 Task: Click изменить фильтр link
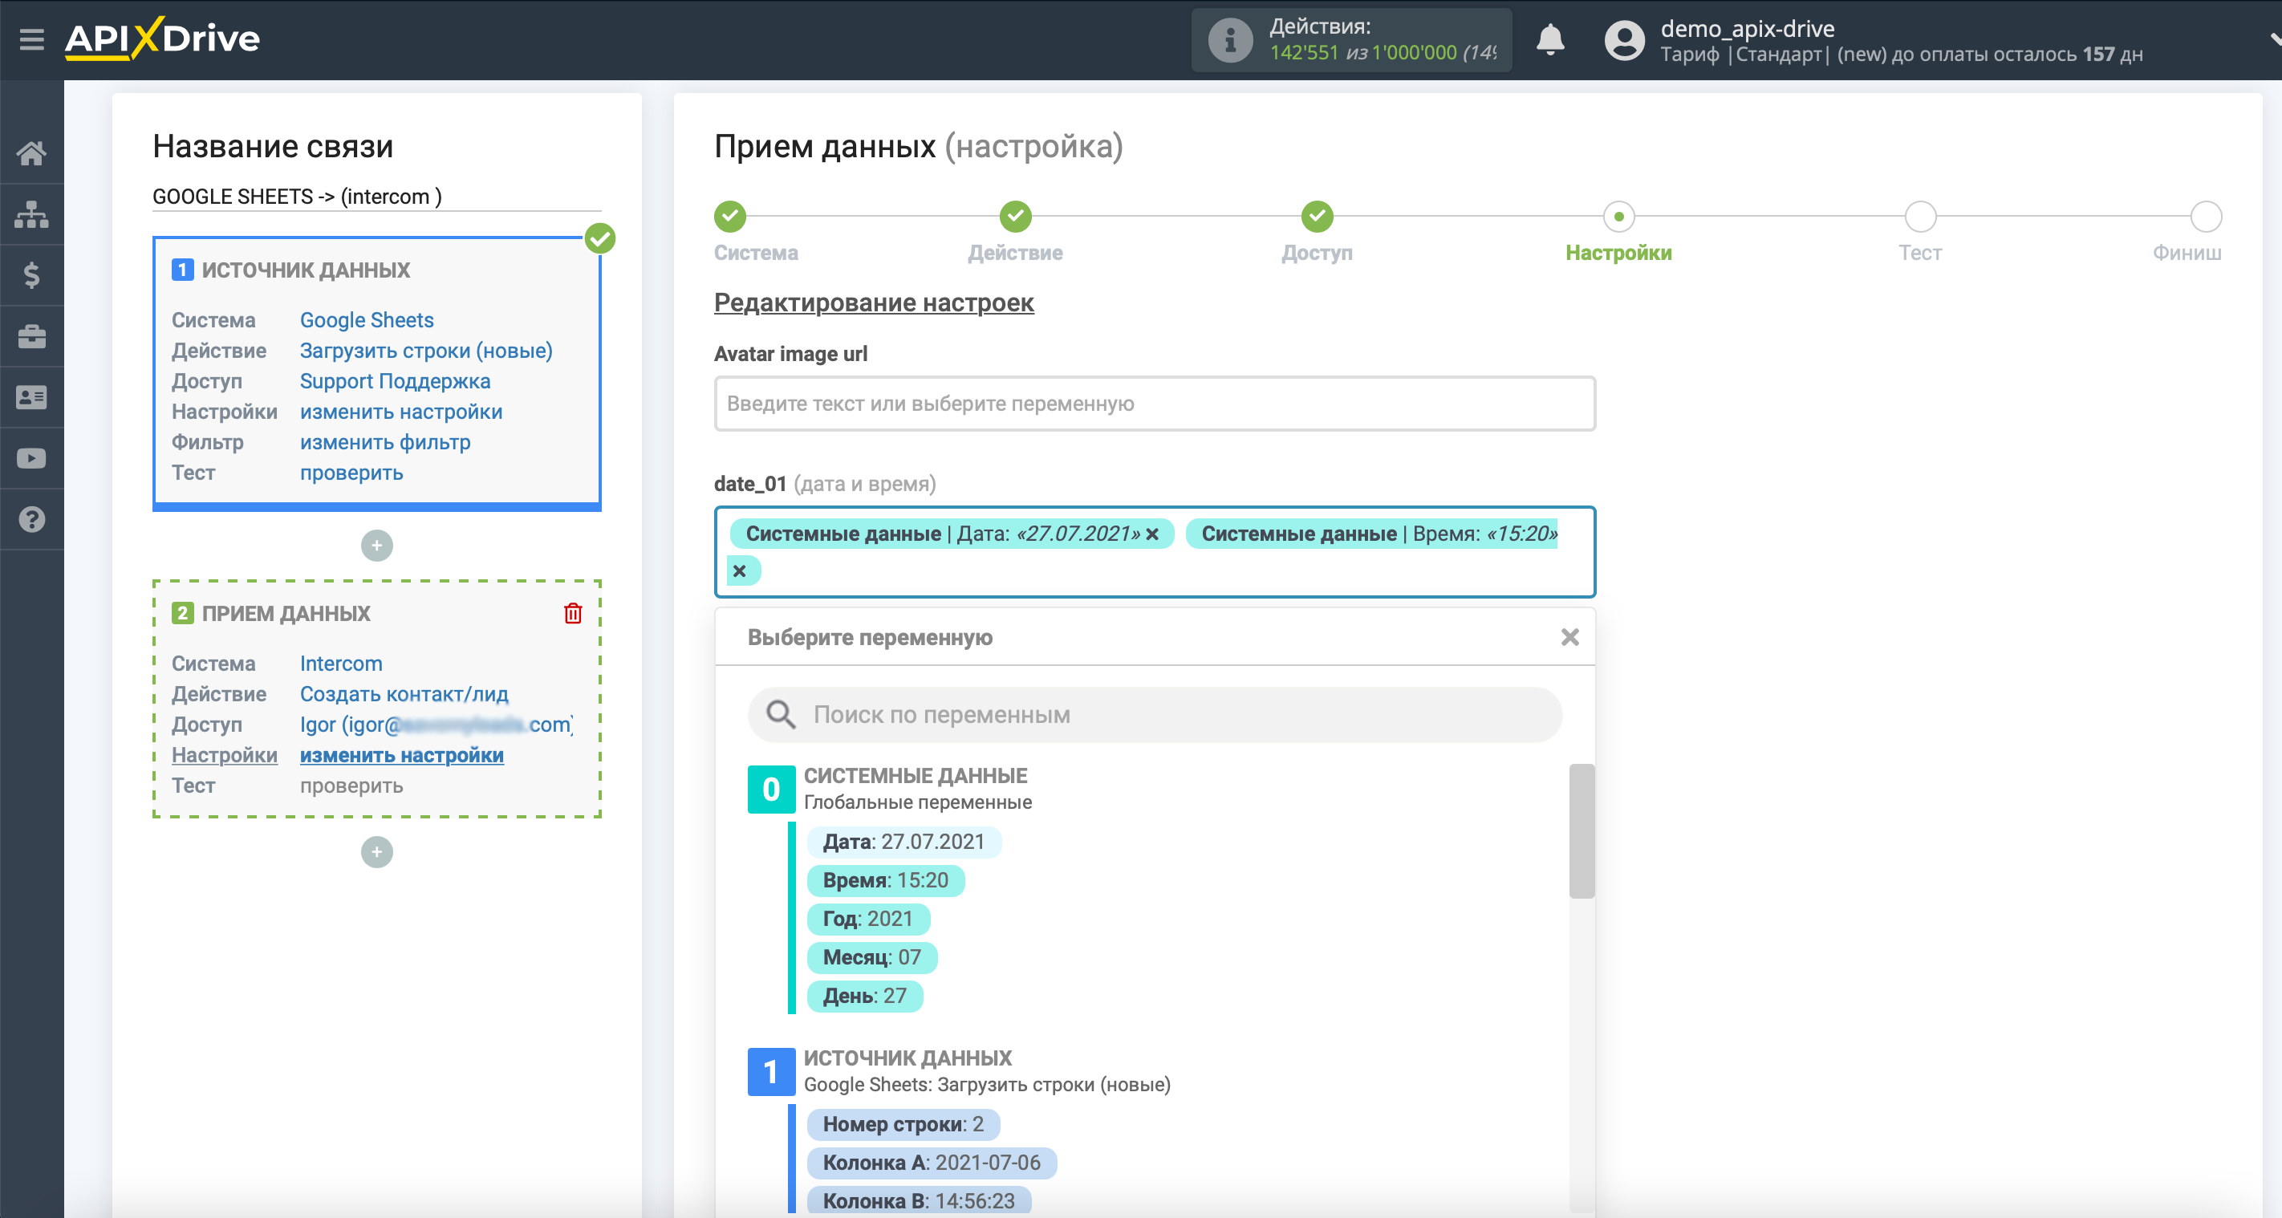tap(385, 442)
